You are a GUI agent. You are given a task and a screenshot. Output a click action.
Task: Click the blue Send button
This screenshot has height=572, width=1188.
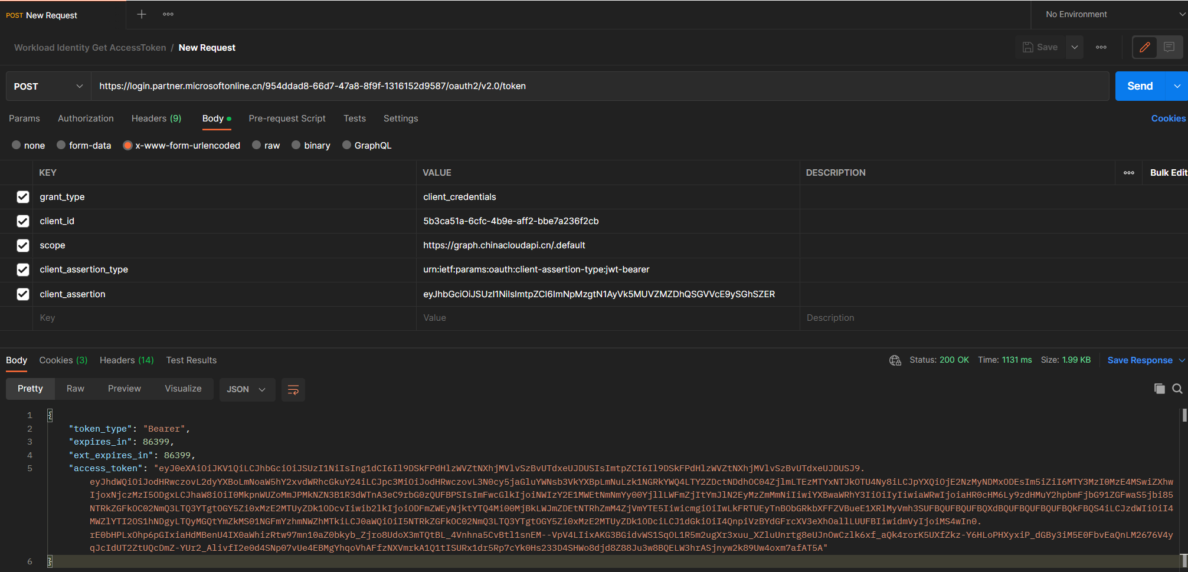(1140, 86)
